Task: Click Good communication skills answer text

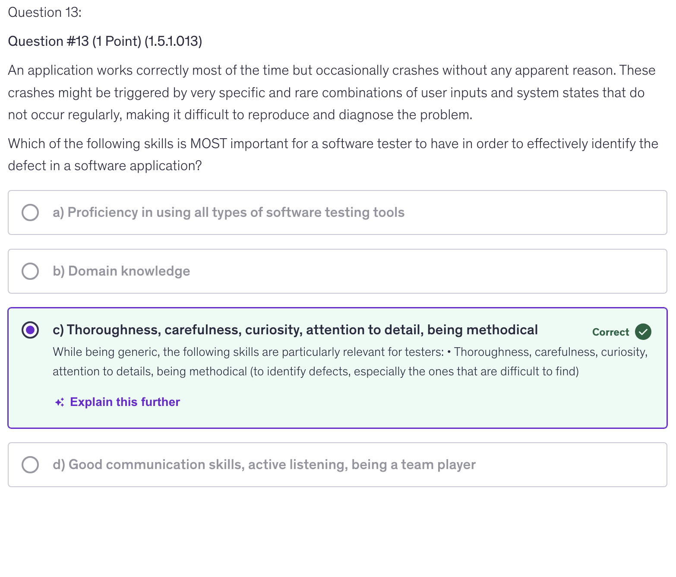Action: (x=264, y=465)
